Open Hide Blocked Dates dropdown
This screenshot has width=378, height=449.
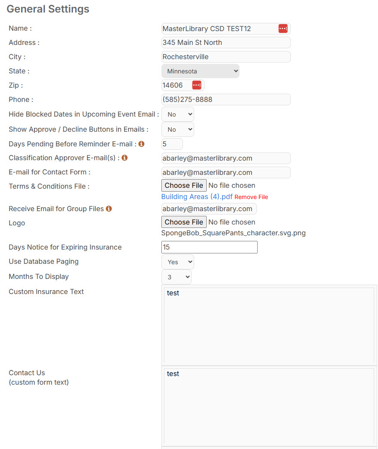[178, 114]
